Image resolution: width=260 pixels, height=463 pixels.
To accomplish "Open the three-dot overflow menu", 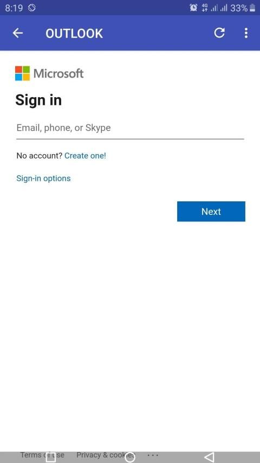I will tap(246, 33).
